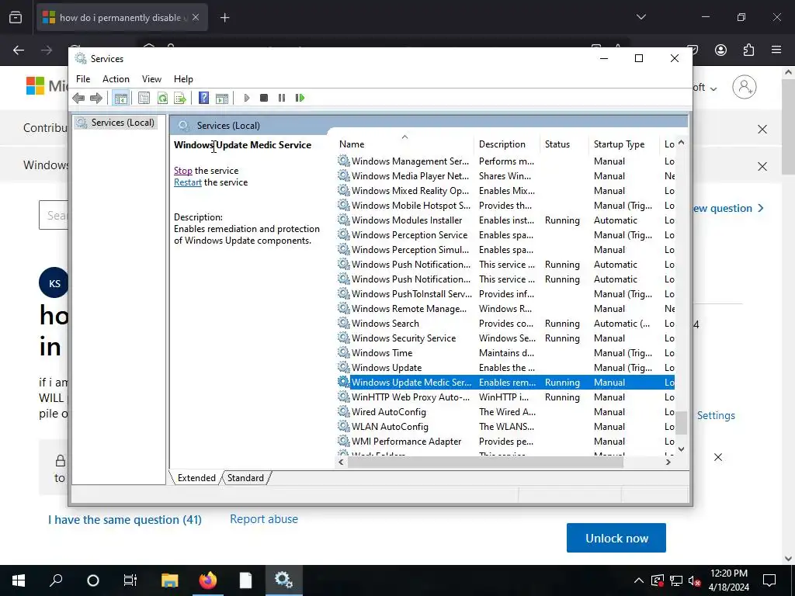Select Services (Local) in console tree

[x=116, y=123]
